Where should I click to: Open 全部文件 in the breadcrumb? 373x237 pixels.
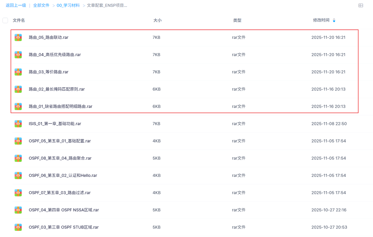pos(41,6)
